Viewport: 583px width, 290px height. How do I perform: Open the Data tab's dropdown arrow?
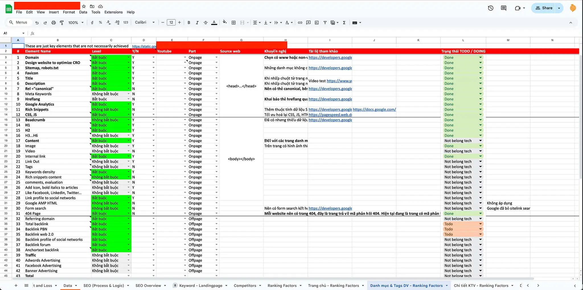pyautogui.click(x=76, y=285)
